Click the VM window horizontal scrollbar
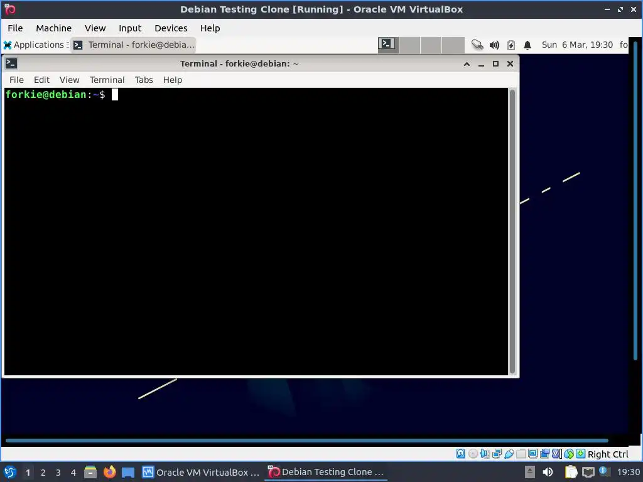This screenshot has height=482, width=643. pos(306,441)
